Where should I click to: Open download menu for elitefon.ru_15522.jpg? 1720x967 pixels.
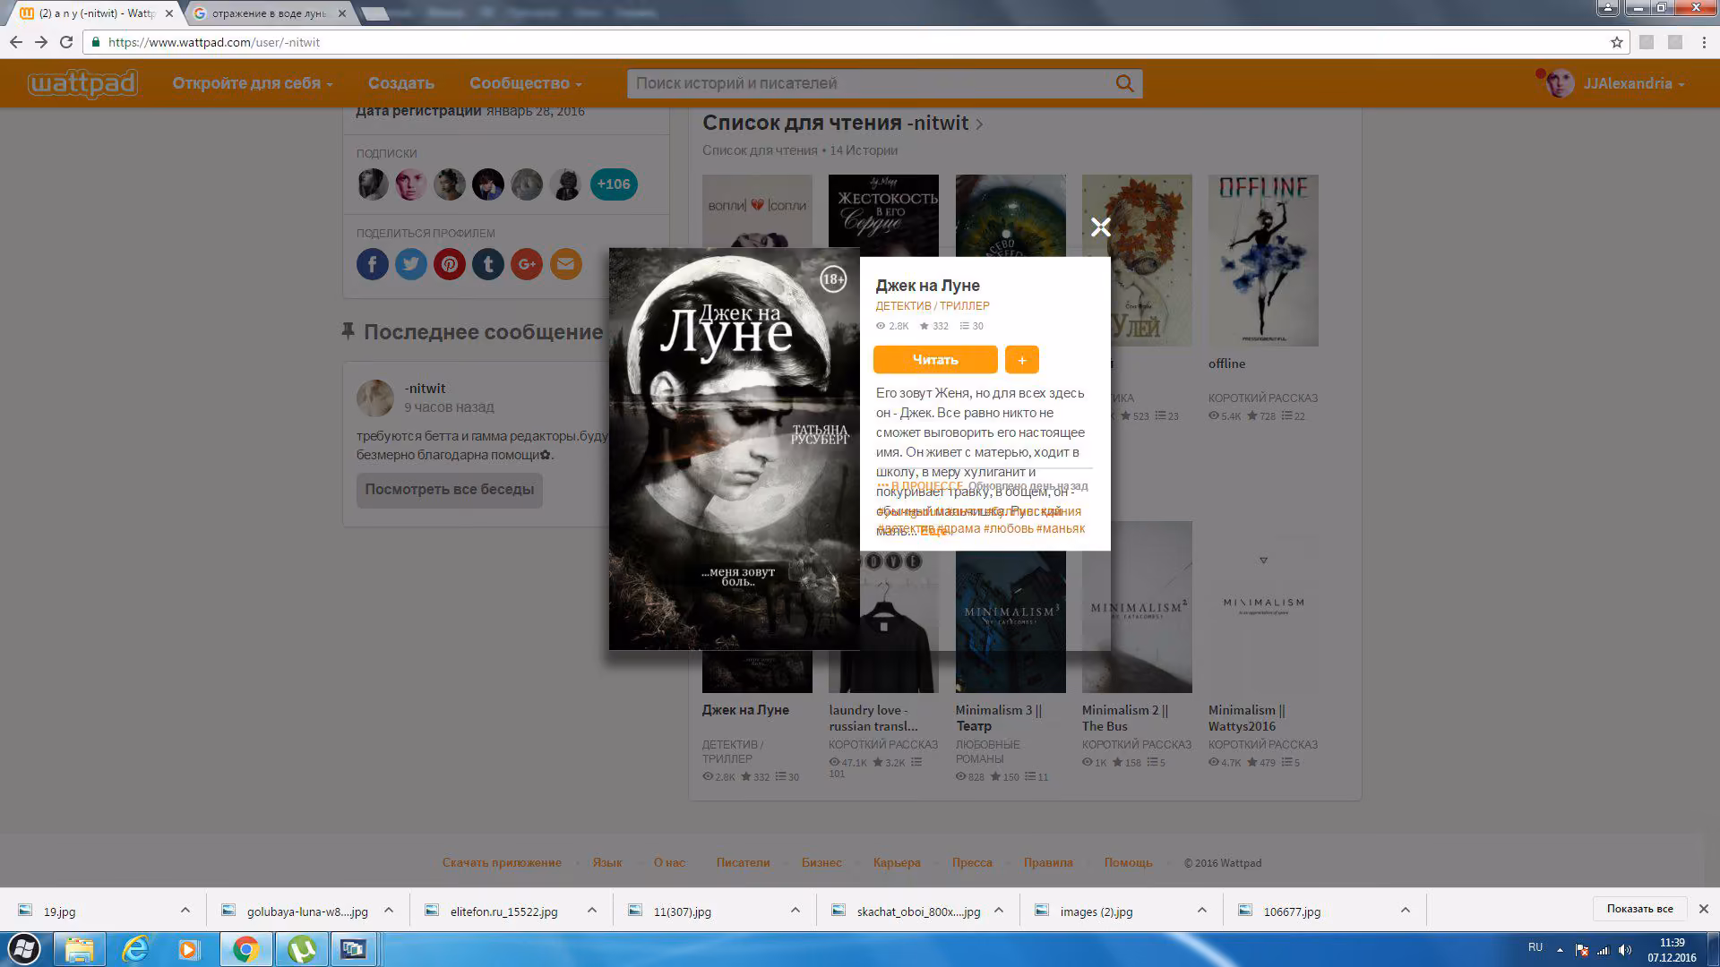point(592,911)
